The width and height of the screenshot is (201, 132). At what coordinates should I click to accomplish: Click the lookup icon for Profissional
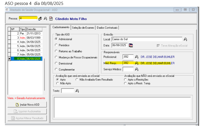137,57
